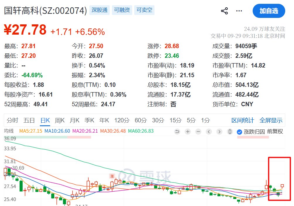The height and width of the screenshot is (206, 294).
Task: Select the 15分 interval tab
Action: (x=176, y=120)
